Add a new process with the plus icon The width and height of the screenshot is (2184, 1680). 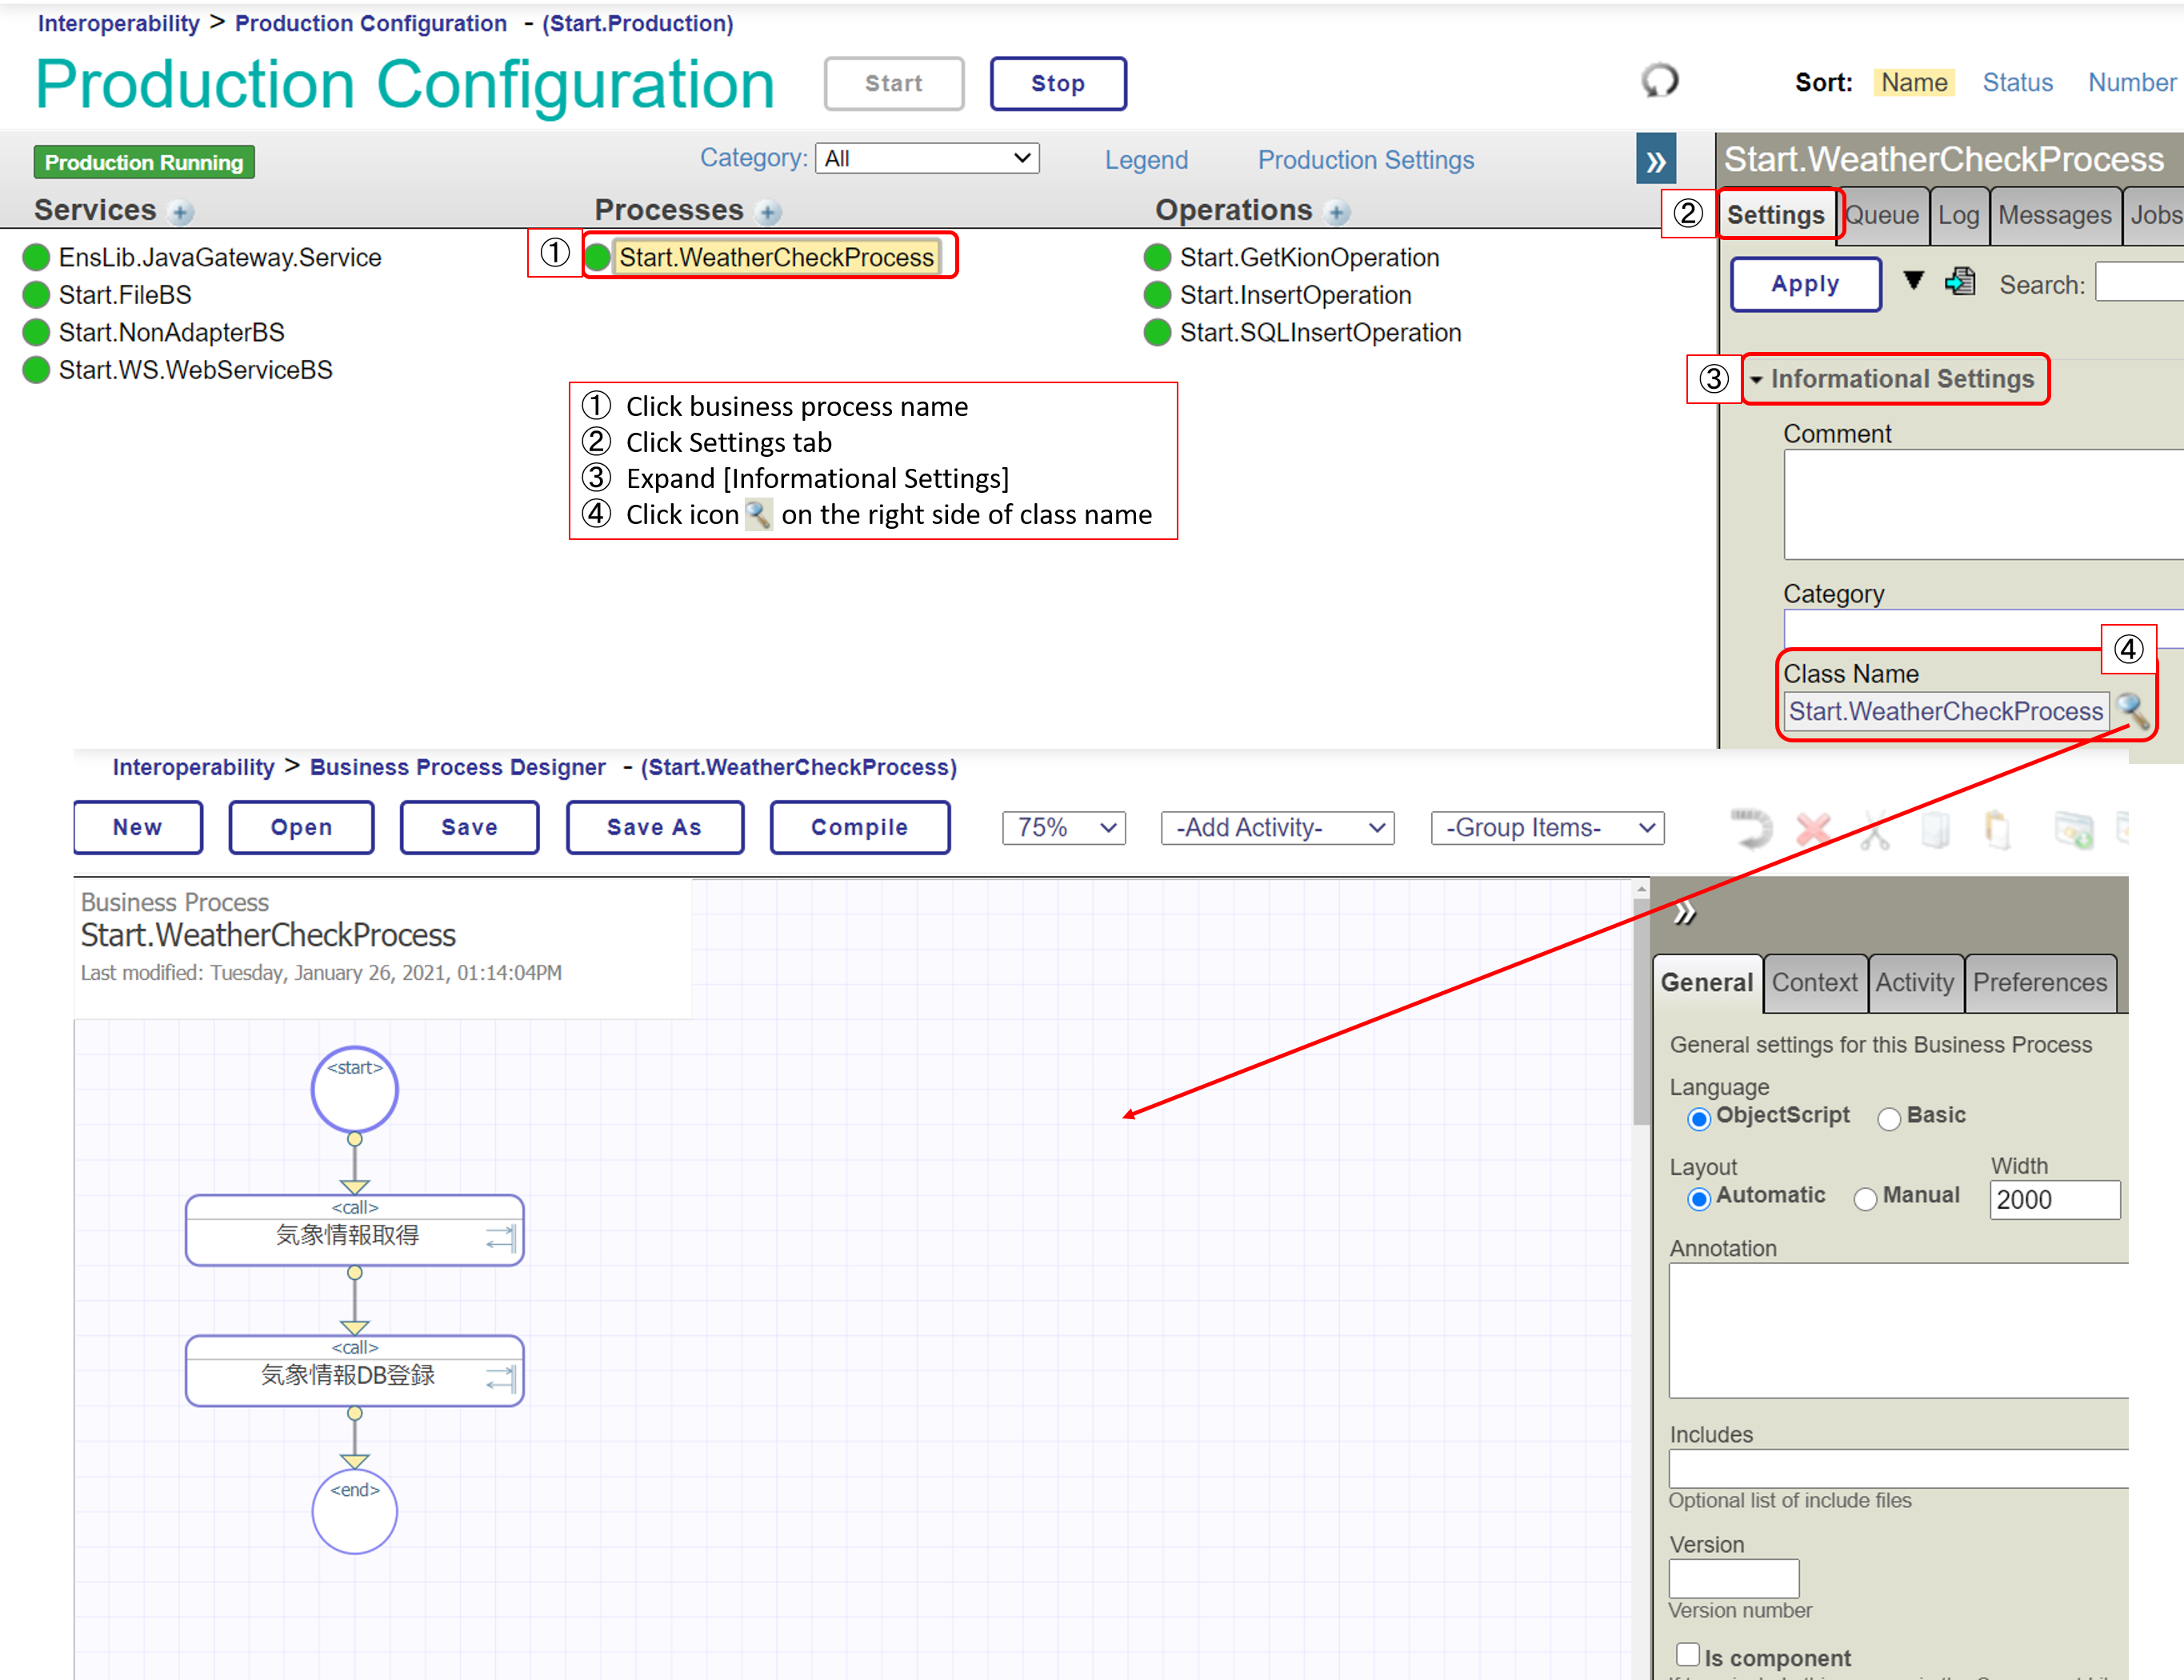tap(768, 212)
